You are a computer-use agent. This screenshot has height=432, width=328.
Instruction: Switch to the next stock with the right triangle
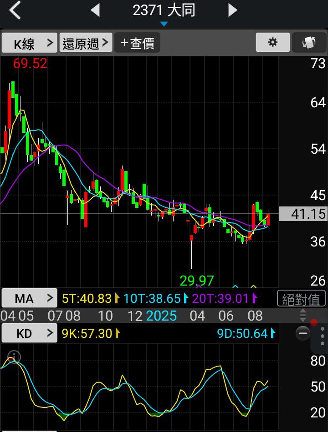232,10
